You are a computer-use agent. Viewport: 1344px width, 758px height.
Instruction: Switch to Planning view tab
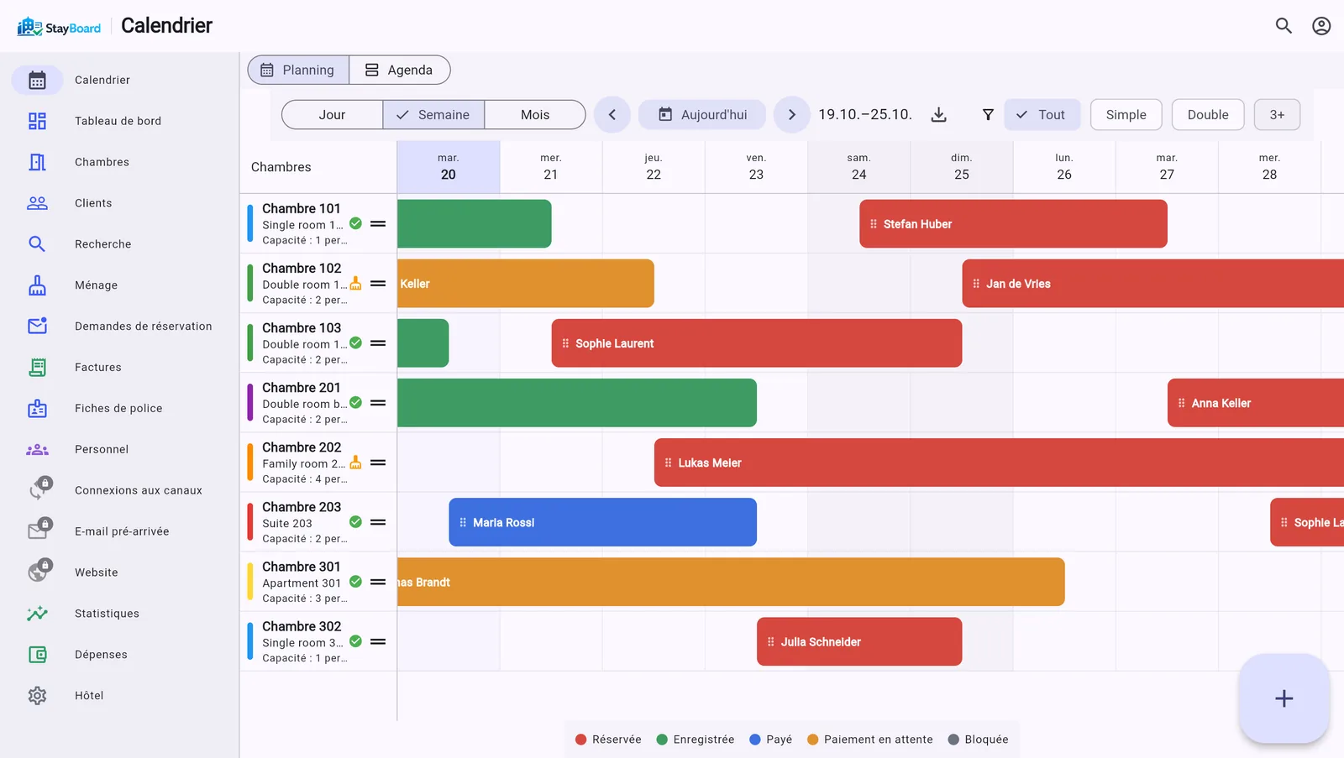298,71
